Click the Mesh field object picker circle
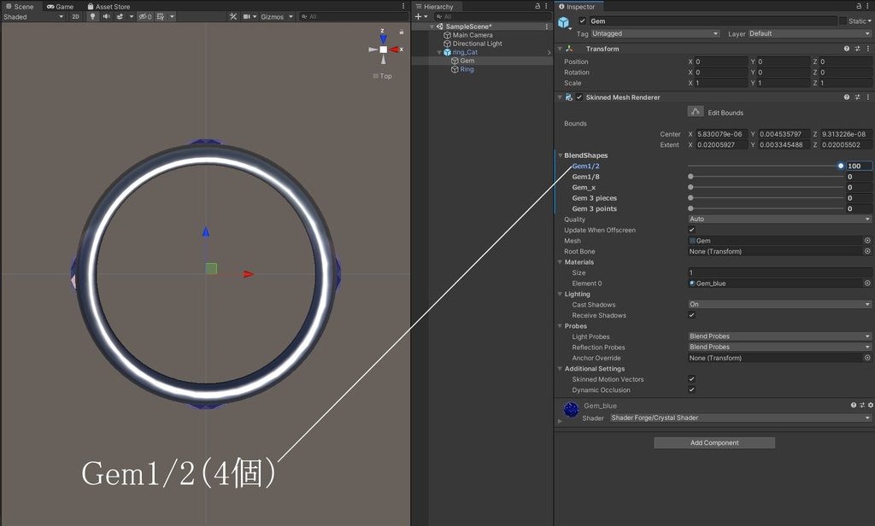Image resolution: width=875 pixels, height=526 pixels. click(867, 241)
